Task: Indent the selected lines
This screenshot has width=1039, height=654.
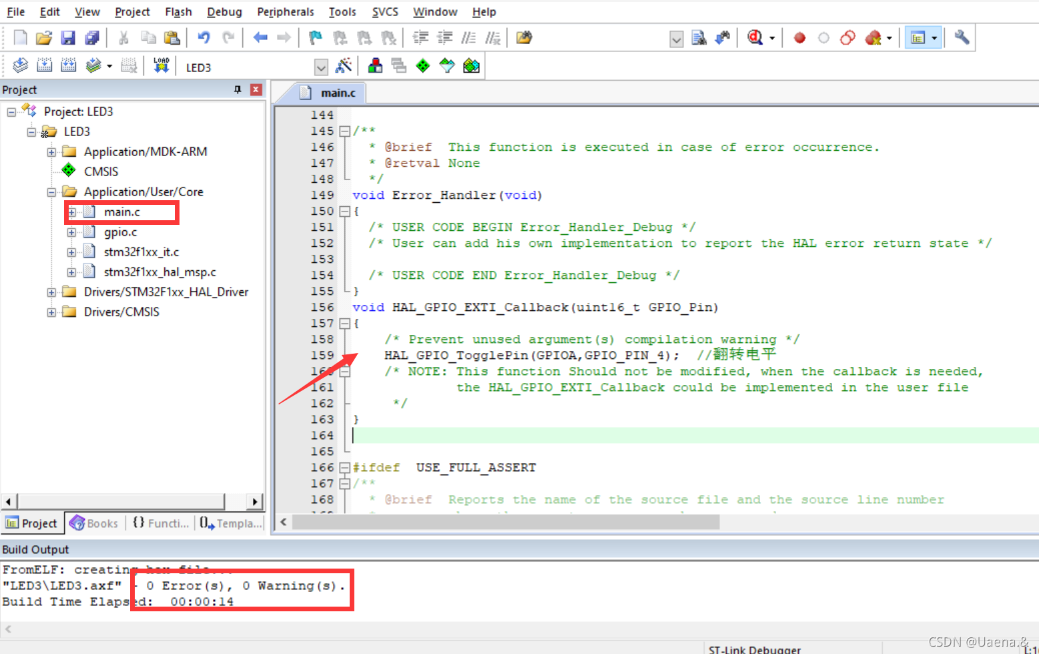Action: click(x=420, y=38)
